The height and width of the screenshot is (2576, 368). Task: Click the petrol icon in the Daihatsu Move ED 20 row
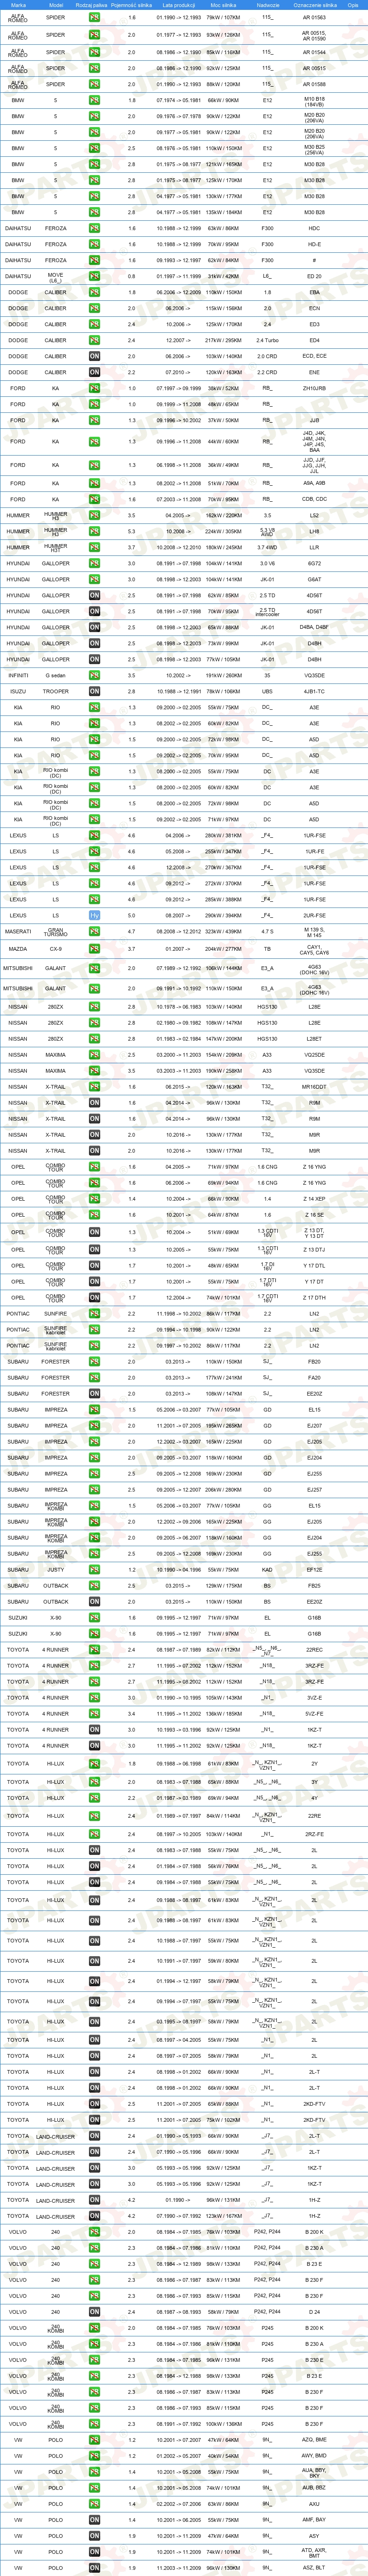point(94,276)
